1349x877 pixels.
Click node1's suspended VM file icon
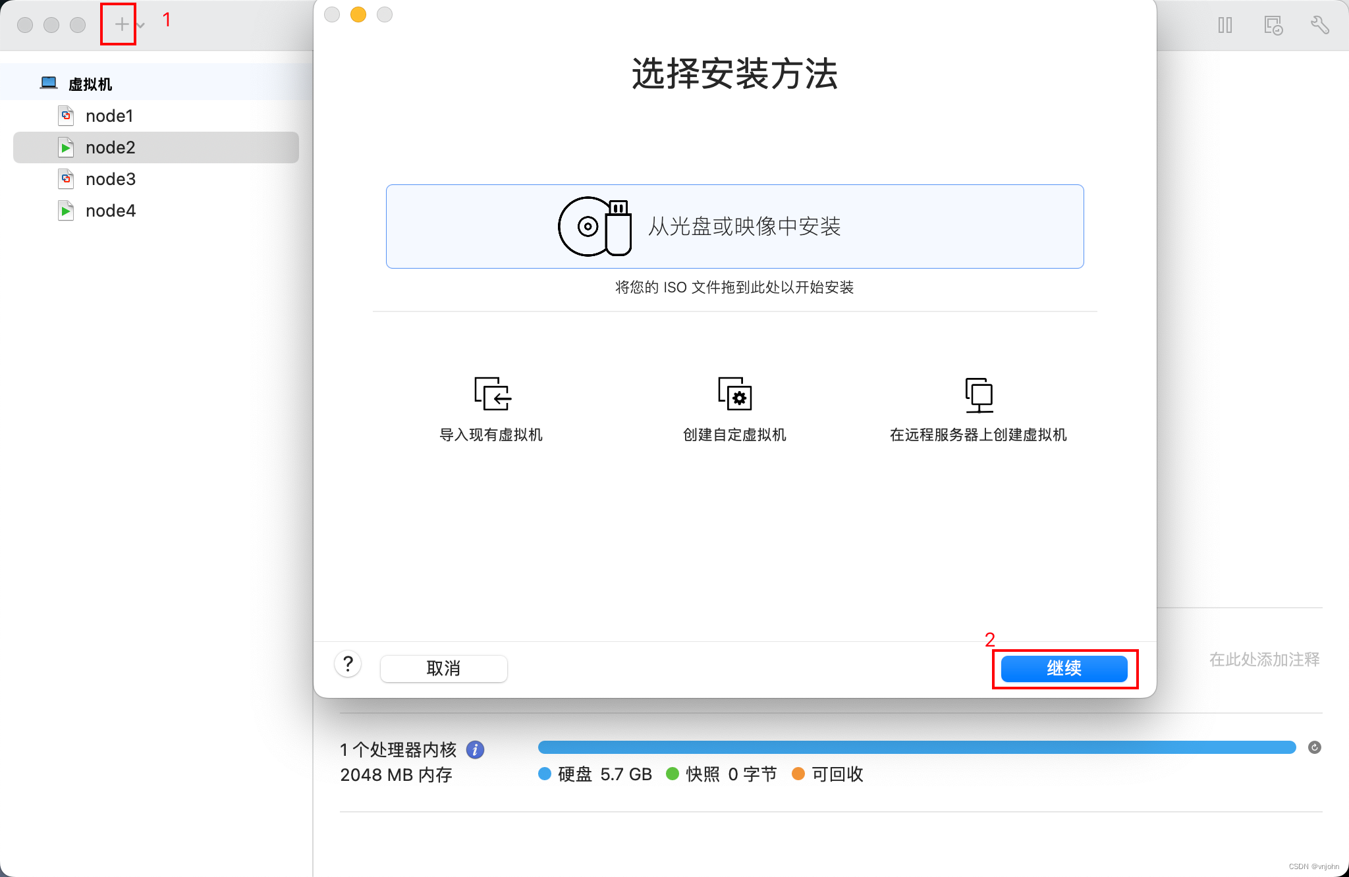click(x=66, y=116)
